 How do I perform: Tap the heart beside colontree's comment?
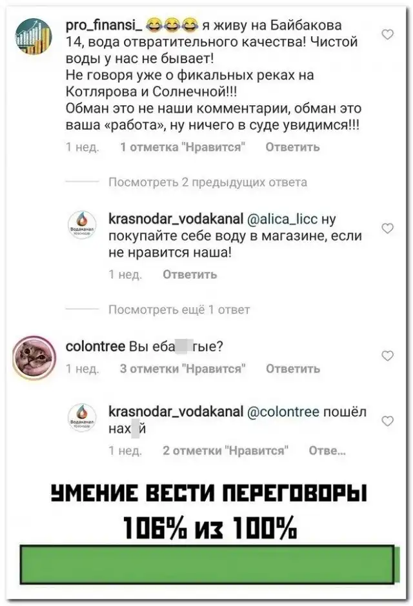pos(387,356)
